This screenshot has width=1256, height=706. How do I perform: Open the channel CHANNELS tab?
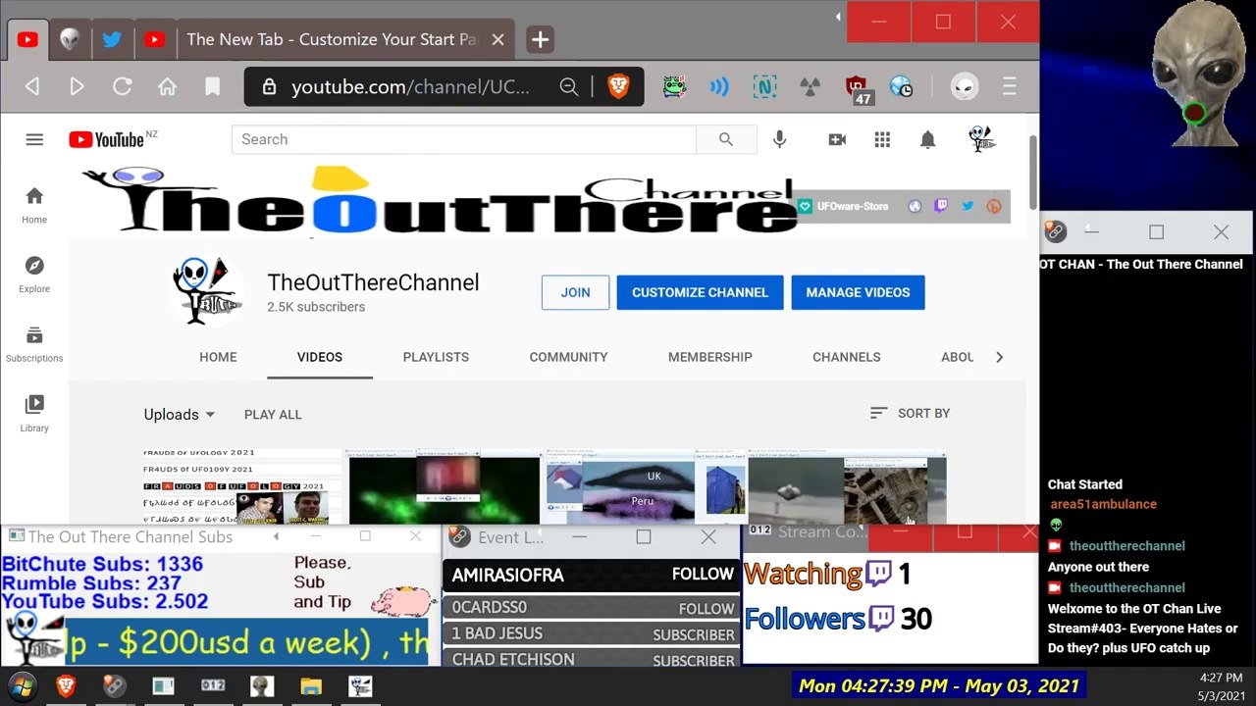click(847, 357)
